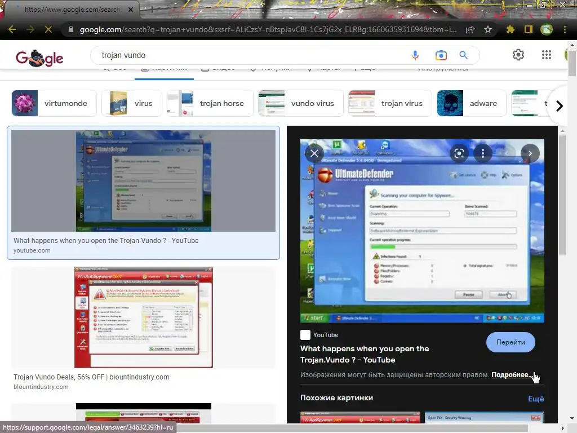Open similar Open File Security Warning image
577x433 pixels.
[484, 418]
